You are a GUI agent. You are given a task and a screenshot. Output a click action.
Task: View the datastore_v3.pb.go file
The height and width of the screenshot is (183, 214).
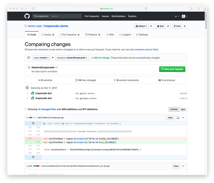point(176,166)
